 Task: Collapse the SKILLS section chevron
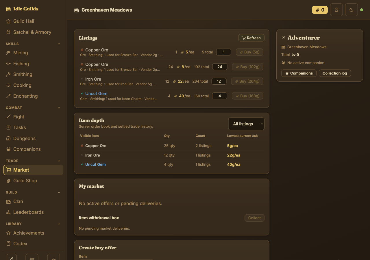click(x=59, y=44)
